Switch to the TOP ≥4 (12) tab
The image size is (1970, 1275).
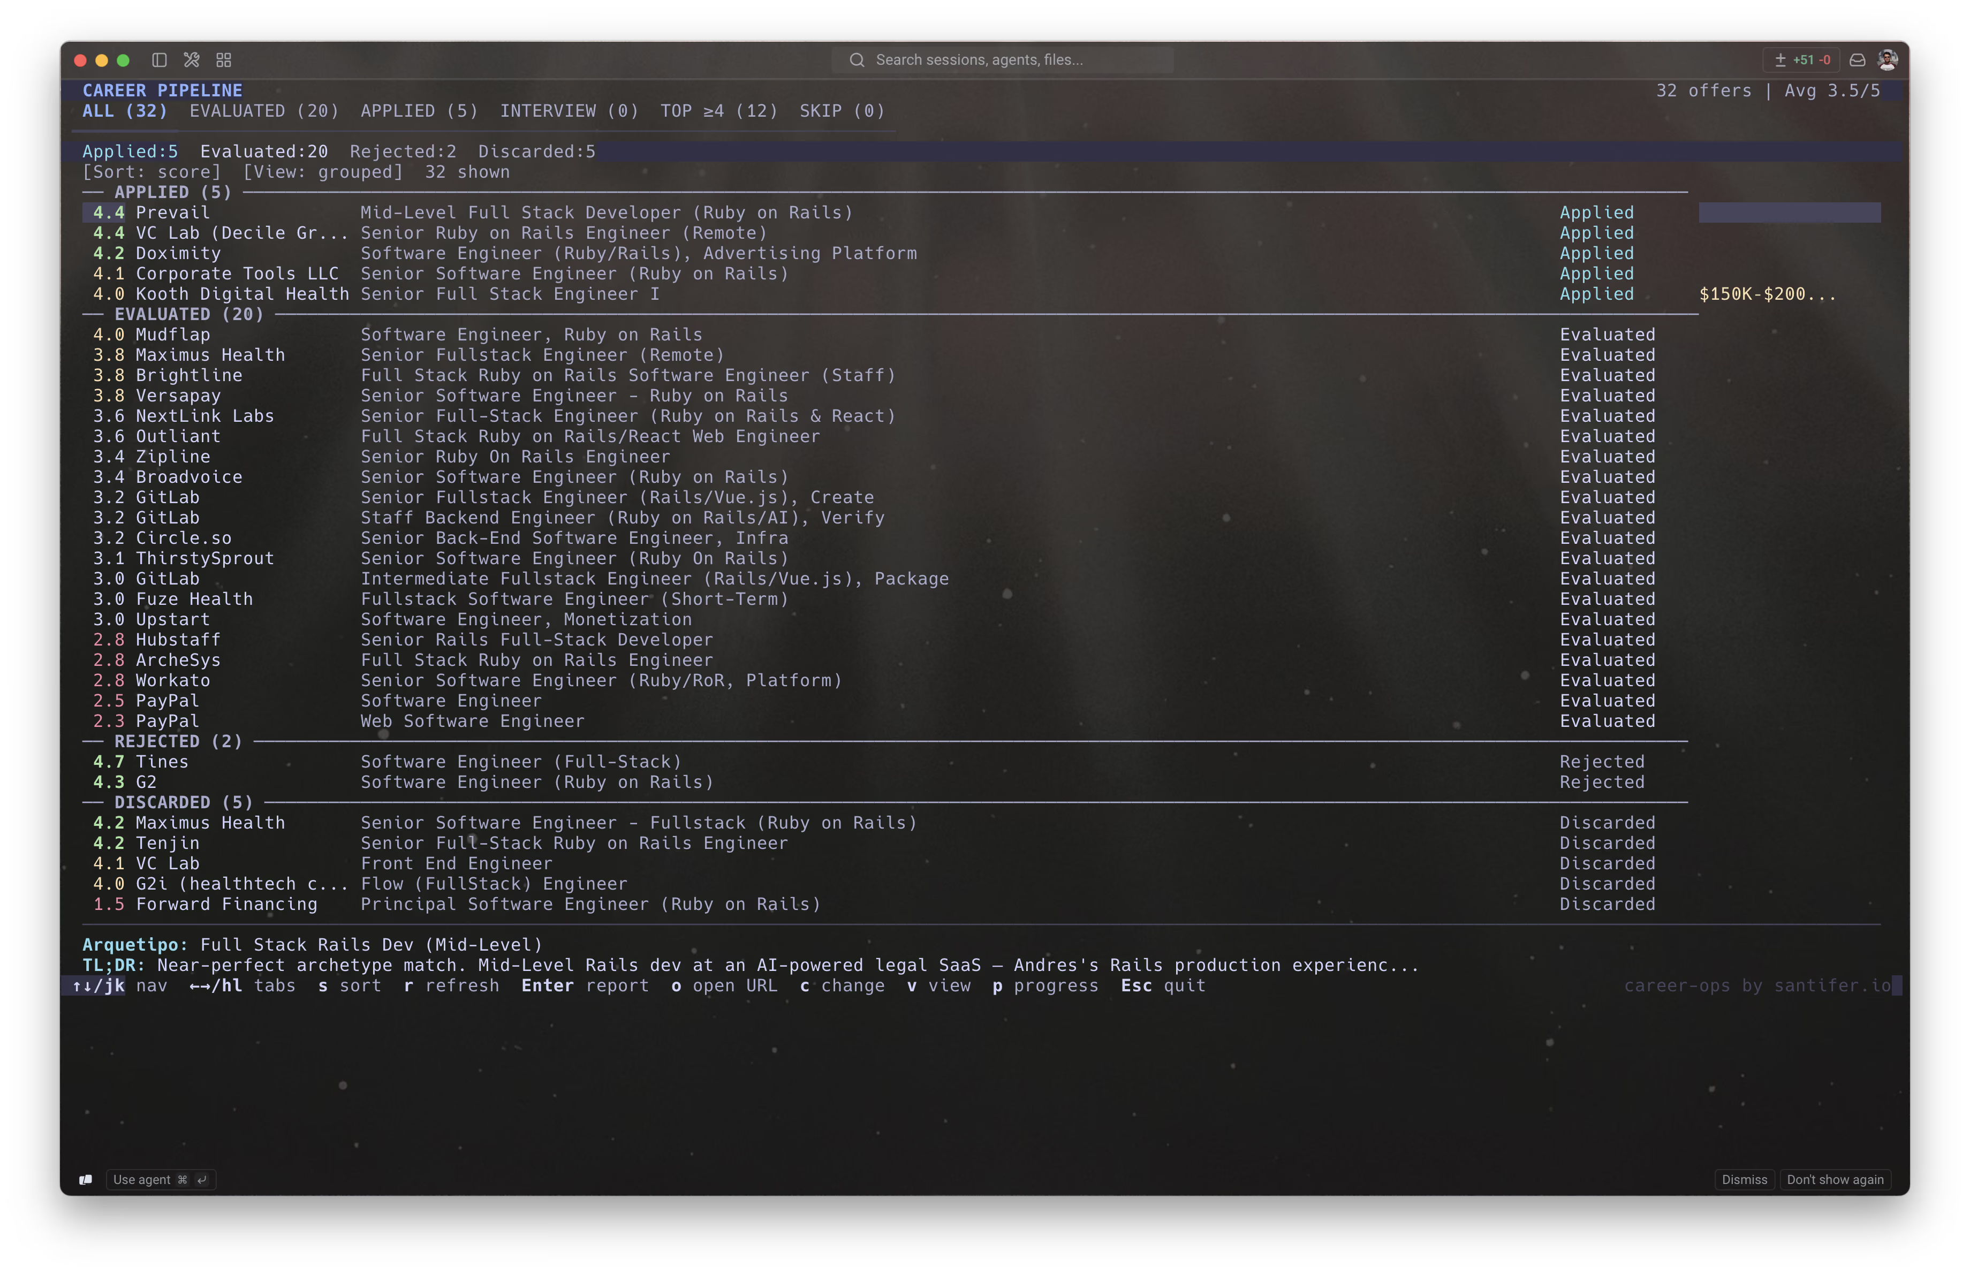718,111
